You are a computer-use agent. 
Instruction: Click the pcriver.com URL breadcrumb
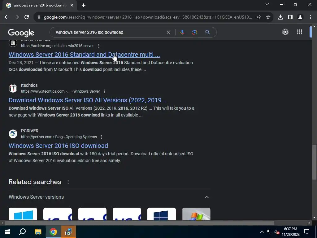[x=59, y=137]
